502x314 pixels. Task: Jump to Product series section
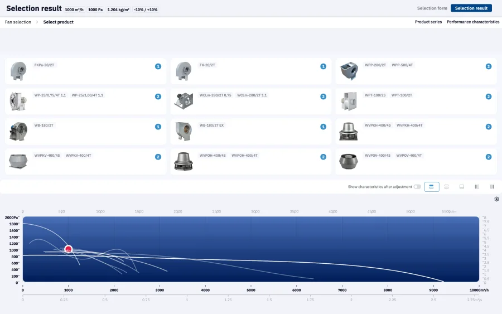pyautogui.click(x=428, y=22)
